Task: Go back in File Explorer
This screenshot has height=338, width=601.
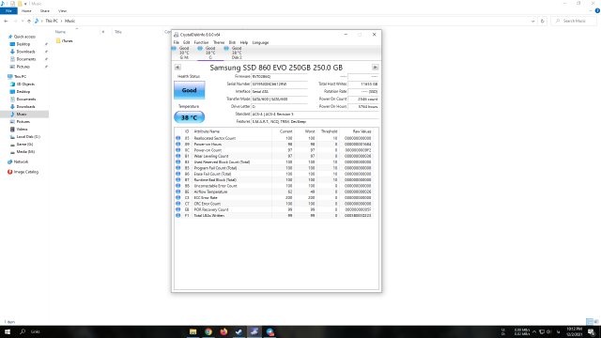Action: [x=6, y=21]
